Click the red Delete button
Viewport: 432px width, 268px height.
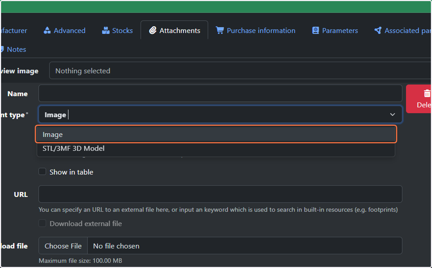(419, 99)
